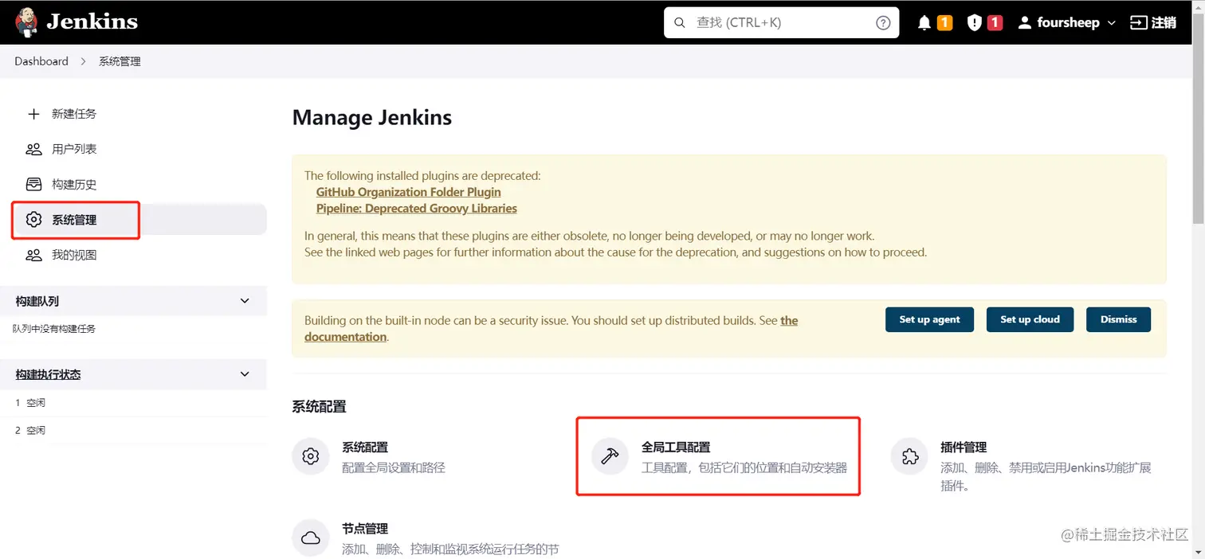Click the 构建执行状态 heading
The image size is (1205, 559).
pyautogui.click(x=48, y=374)
